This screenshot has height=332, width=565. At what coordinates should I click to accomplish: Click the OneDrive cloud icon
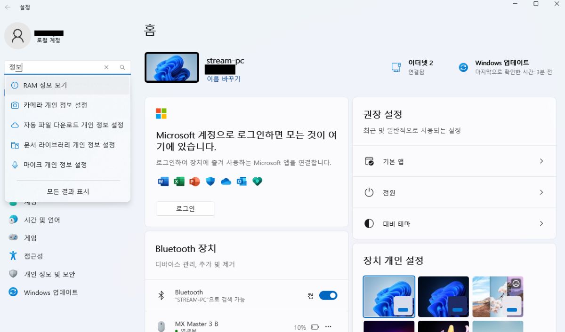pos(226,182)
